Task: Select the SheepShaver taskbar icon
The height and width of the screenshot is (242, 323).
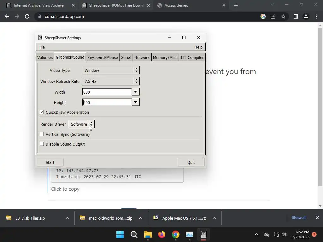Action: pos(203,234)
